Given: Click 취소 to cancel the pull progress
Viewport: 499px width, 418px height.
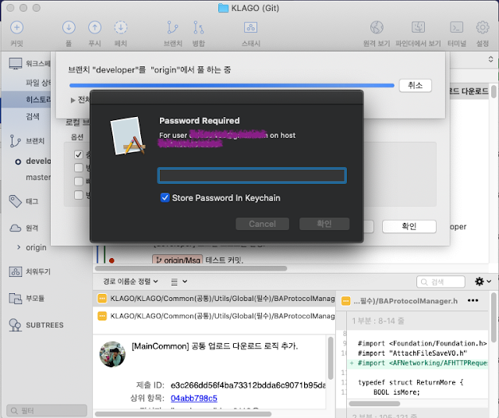Looking at the screenshot, I should [416, 85].
